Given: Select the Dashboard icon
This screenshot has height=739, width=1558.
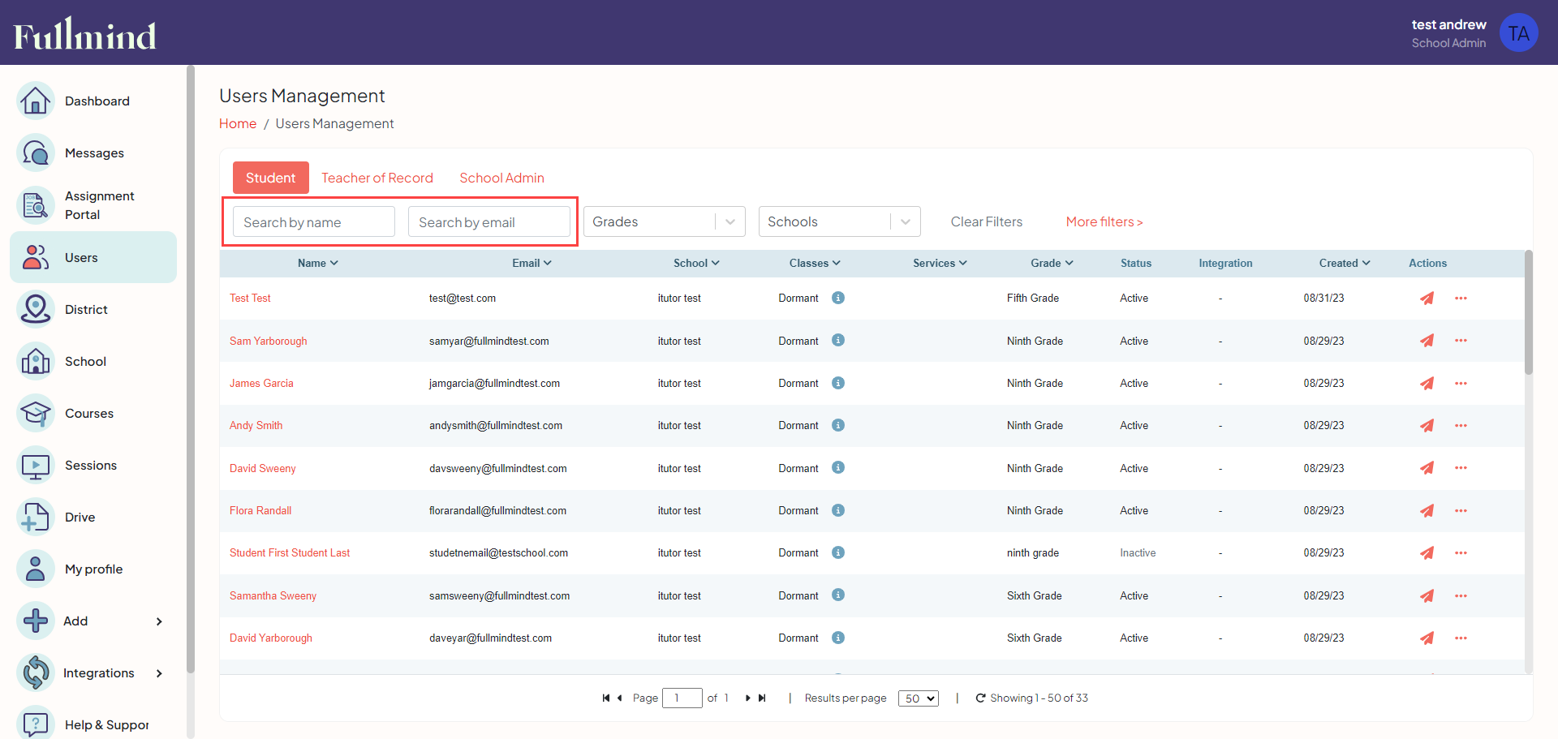Looking at the screenshot, I should pyautogui.click(x=36, y=101).
